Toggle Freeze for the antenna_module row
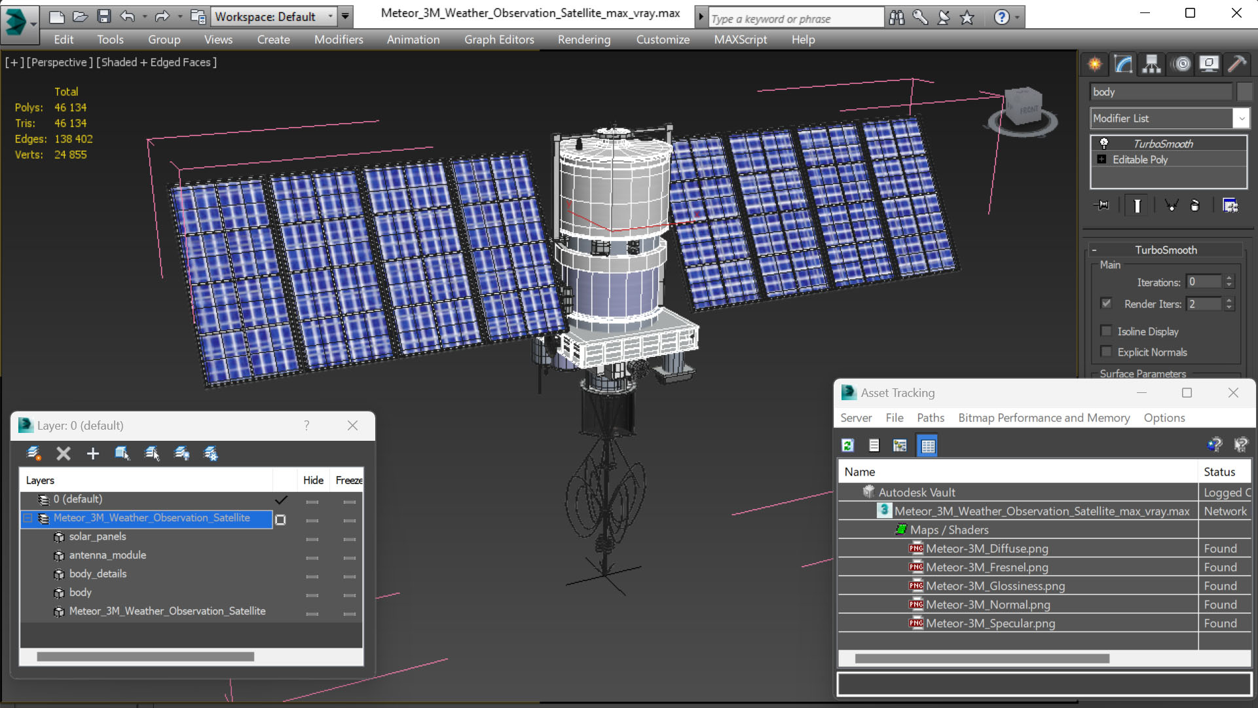The height and width of the screenshot is (708, 1258). pos(350,557)
